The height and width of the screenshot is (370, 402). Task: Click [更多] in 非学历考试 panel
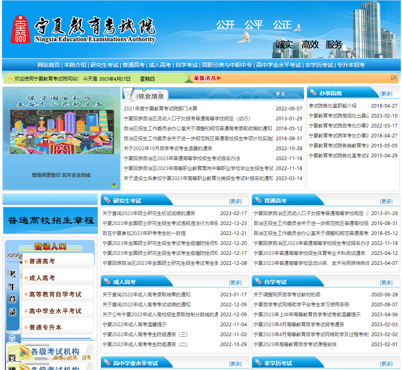coord(386,364)
